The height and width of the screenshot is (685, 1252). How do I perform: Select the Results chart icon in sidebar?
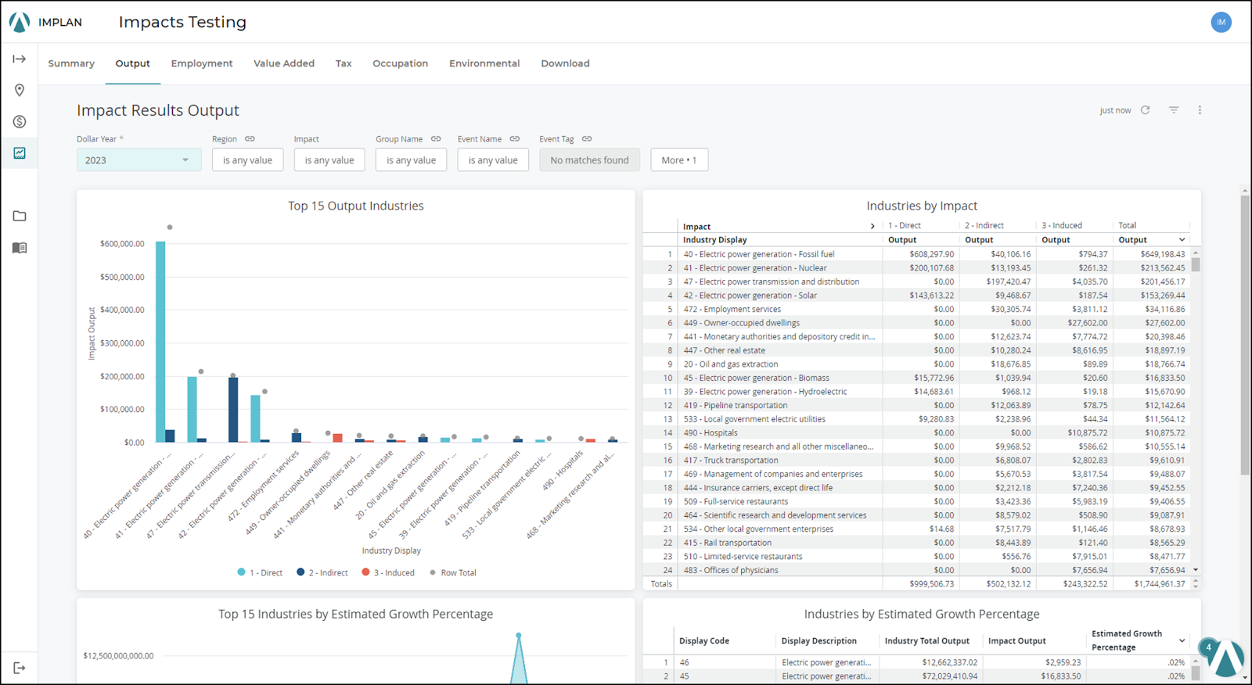pos(20,153)
